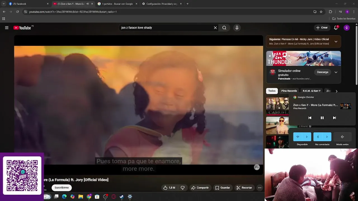Viewport: 358px width, 201px height.
Task: Switch to partidos Google search tab
Action: coord(117,4)
